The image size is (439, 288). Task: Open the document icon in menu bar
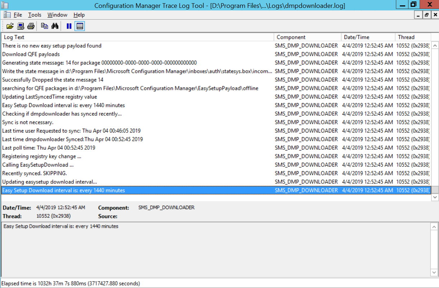pos(7,15)
